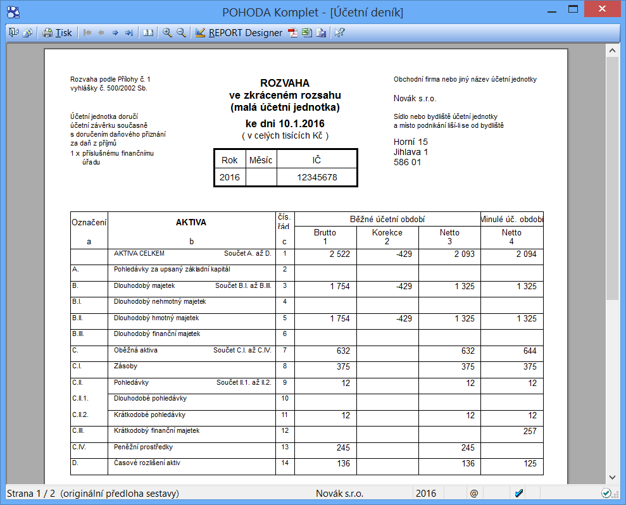Click the scrollbar up arrow

612,50
